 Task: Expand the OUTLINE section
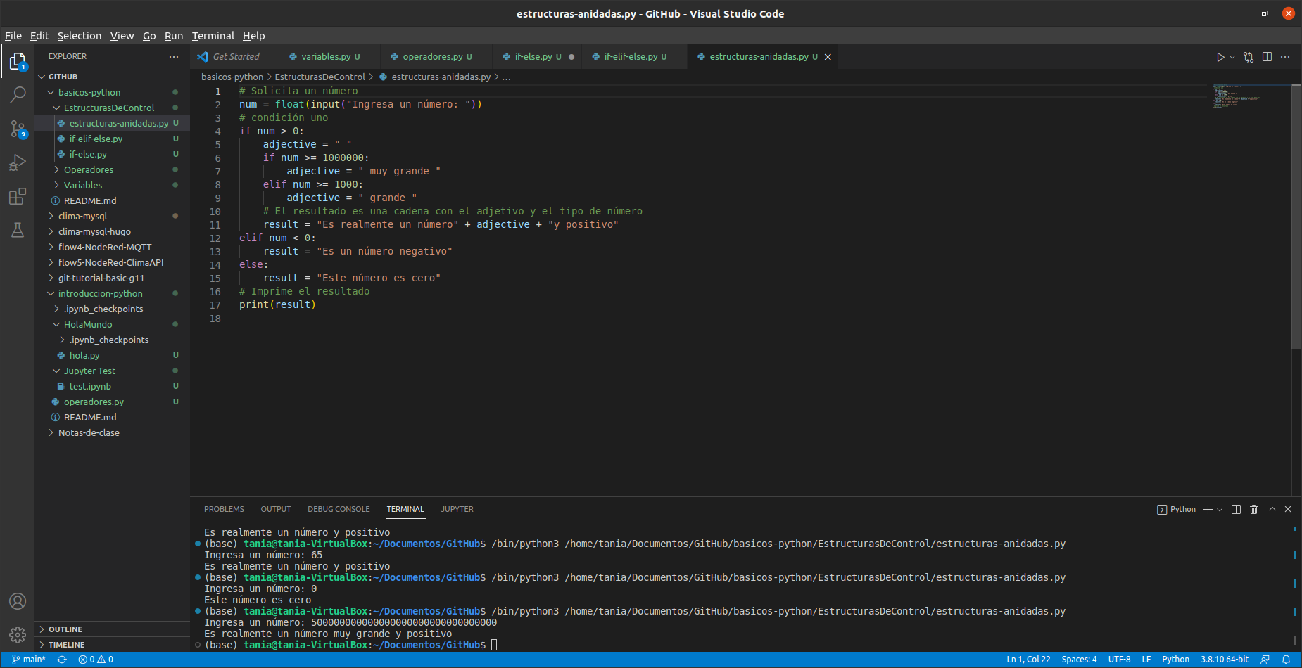[66, 629]
